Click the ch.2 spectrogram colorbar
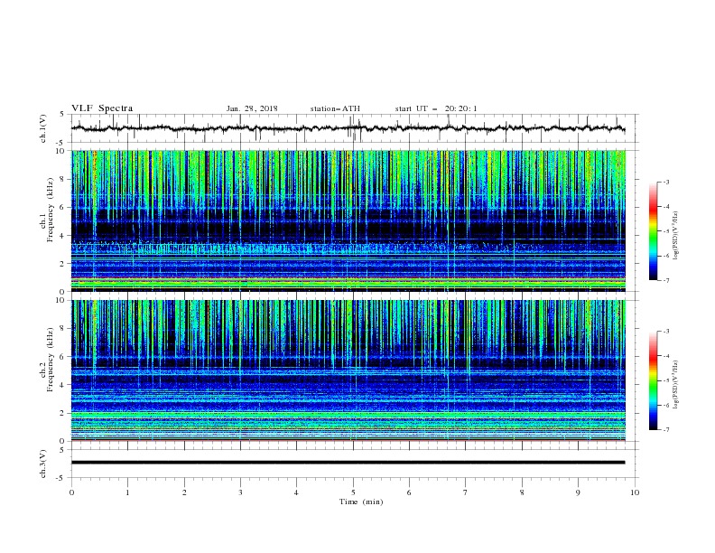The width and height of the screenshot is (715, 553). point(653,380)
